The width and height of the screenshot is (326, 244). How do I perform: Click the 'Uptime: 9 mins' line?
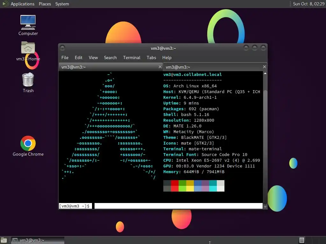tap(181, 103)
